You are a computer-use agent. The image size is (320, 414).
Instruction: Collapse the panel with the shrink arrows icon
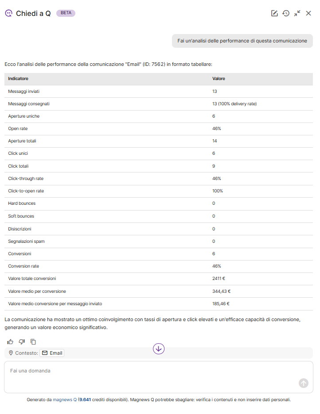click(x=297, y=13)
